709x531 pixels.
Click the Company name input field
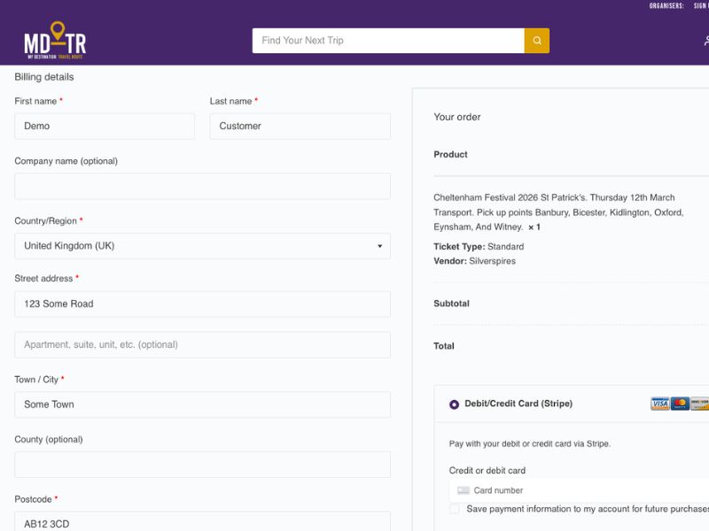coord(203,186)
